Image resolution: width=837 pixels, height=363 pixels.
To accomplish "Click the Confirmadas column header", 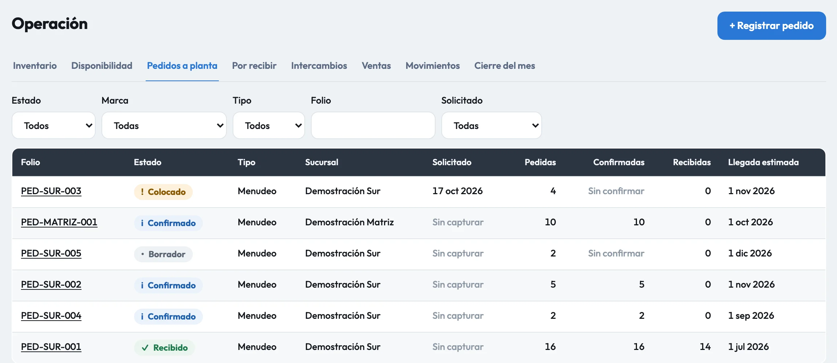I will (x=619, y=162).
